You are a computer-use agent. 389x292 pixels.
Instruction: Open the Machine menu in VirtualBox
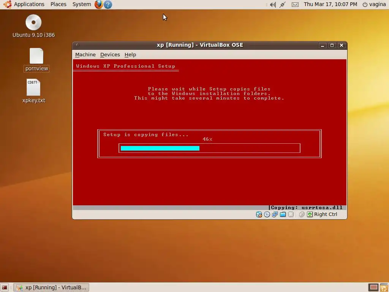point(85,55)
